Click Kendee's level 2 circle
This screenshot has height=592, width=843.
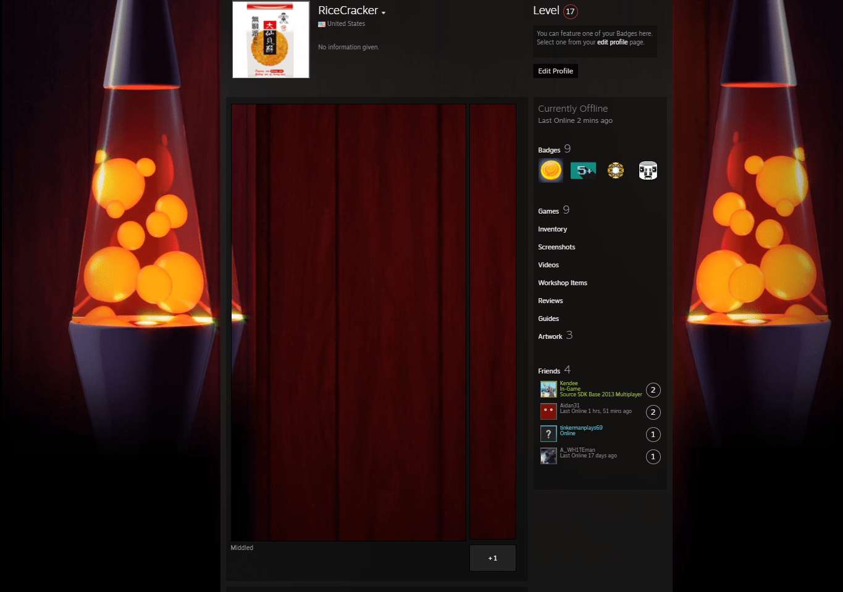click(653, 390)
